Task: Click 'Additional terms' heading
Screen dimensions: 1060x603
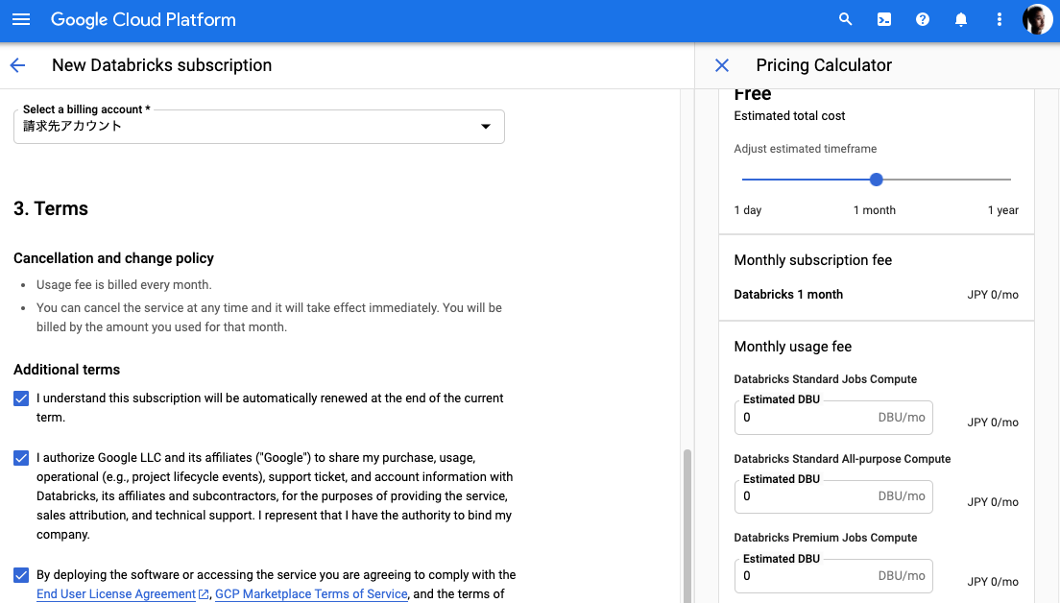Action: click(67, 370)
